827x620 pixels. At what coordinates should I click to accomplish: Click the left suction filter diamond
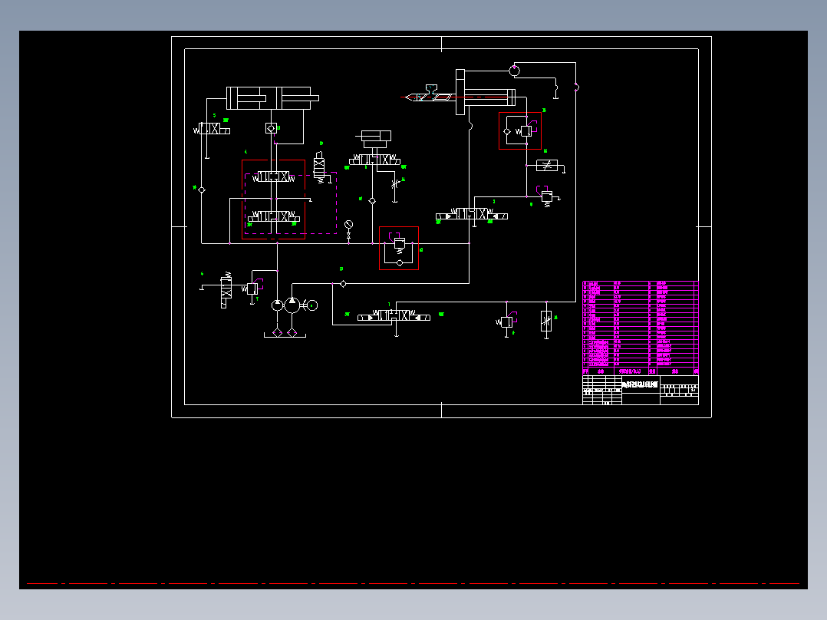point(278,332)
